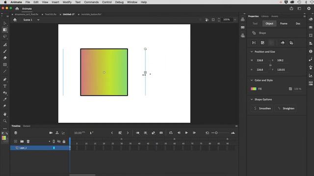Switch to the Object properties tab

tap(269, 23)
